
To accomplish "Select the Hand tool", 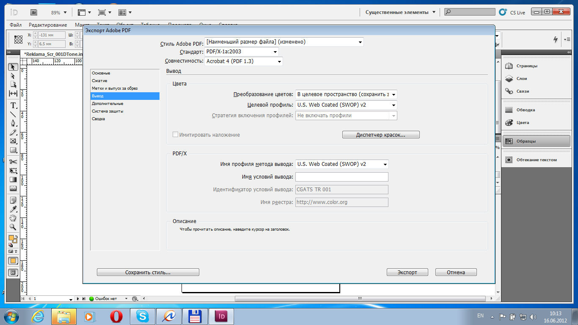I will point(13,218).
